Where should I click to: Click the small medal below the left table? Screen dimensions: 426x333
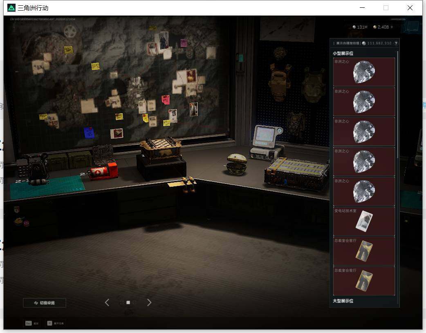17,210
